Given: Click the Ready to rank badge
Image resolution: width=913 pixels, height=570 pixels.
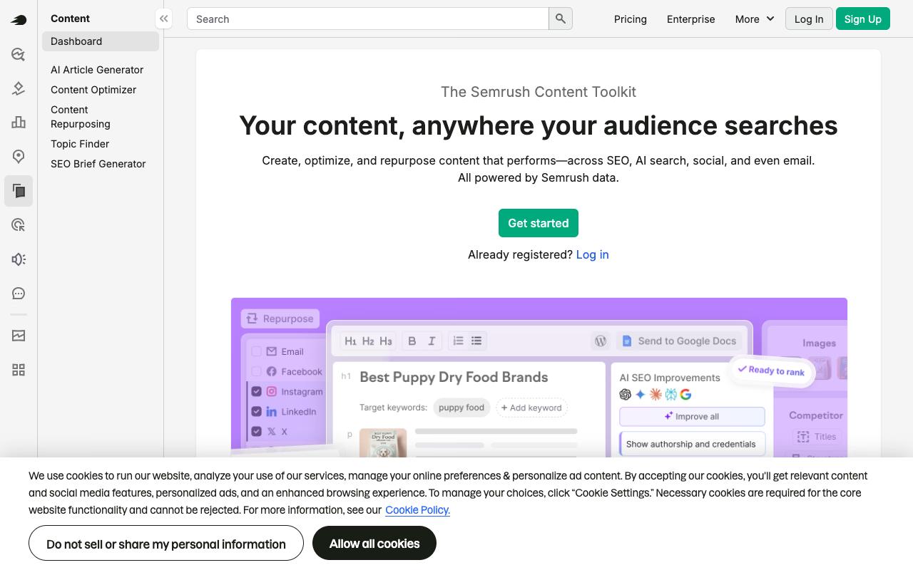Looking at the screenshot, I should click(771, 370).
